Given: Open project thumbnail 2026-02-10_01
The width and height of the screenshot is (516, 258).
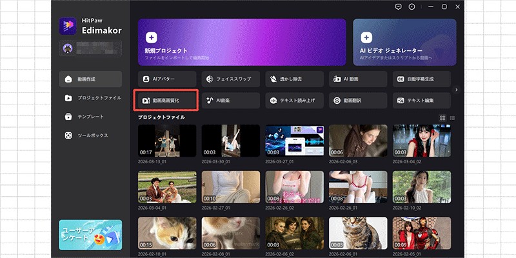Looking at the screenshot, I should point(167,233).
